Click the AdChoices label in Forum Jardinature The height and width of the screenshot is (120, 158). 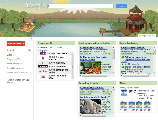coord(149,54)
